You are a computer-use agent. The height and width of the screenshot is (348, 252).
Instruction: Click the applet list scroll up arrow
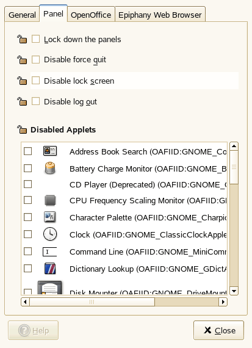coord(234,146)
